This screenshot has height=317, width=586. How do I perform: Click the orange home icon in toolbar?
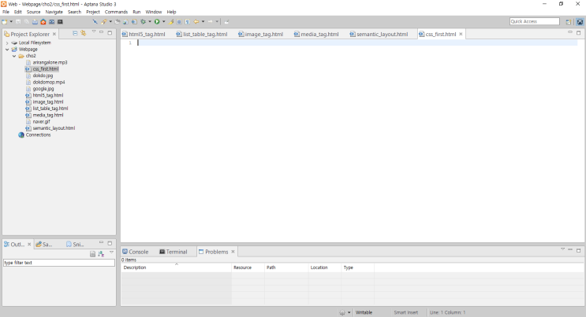pos(43,21)
